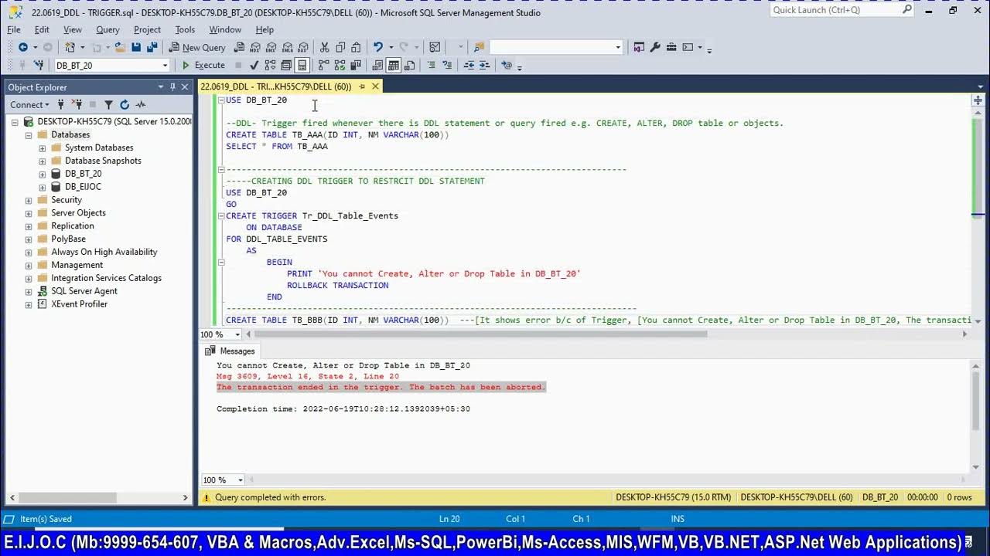The width and height of the screenshot is (990, 556).
Task: Pin the query tab open
Action: pos(362,86)
